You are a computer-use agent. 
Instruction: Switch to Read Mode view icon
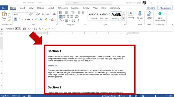(x=130, y=96)
